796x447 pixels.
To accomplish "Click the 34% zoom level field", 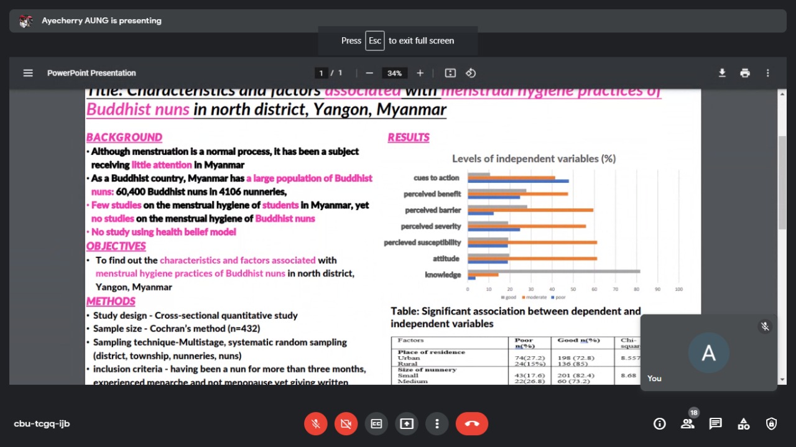I will (394, 73).
